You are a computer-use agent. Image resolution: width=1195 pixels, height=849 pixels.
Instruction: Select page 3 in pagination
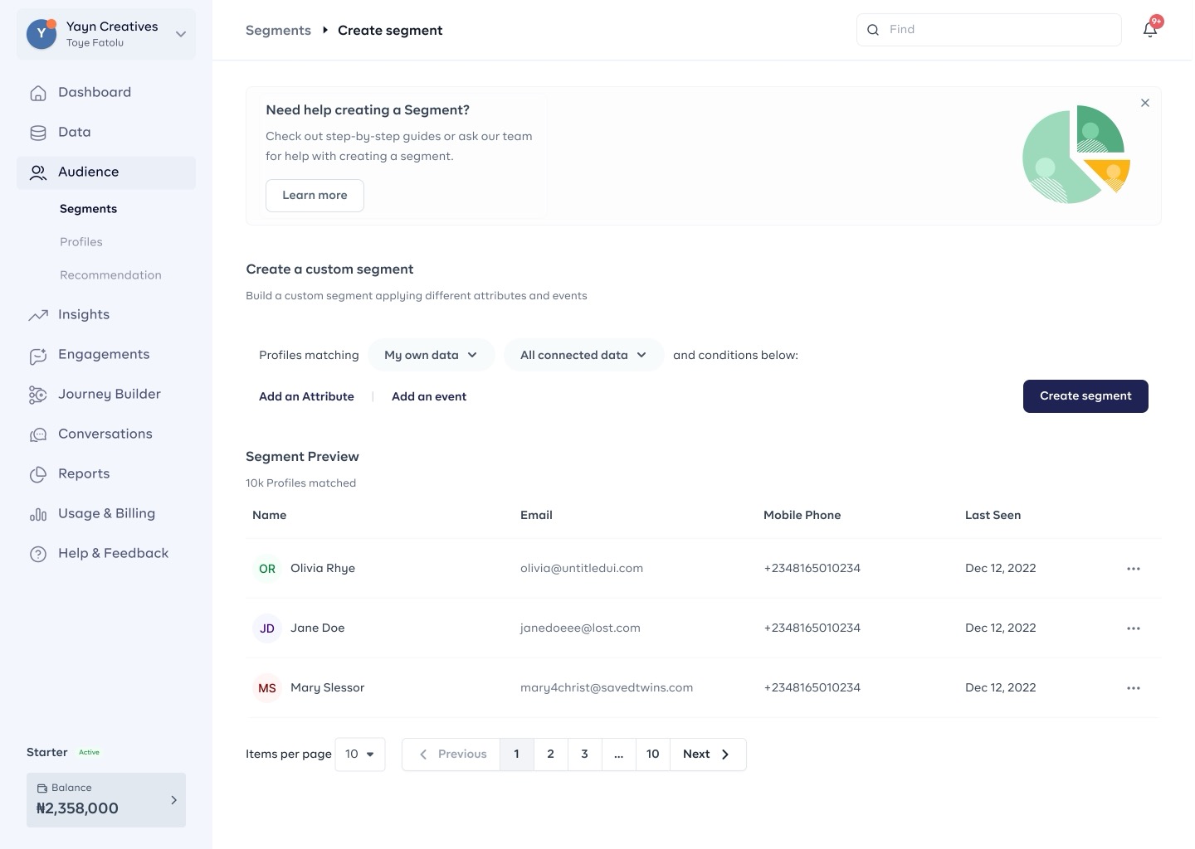point(585,754)
